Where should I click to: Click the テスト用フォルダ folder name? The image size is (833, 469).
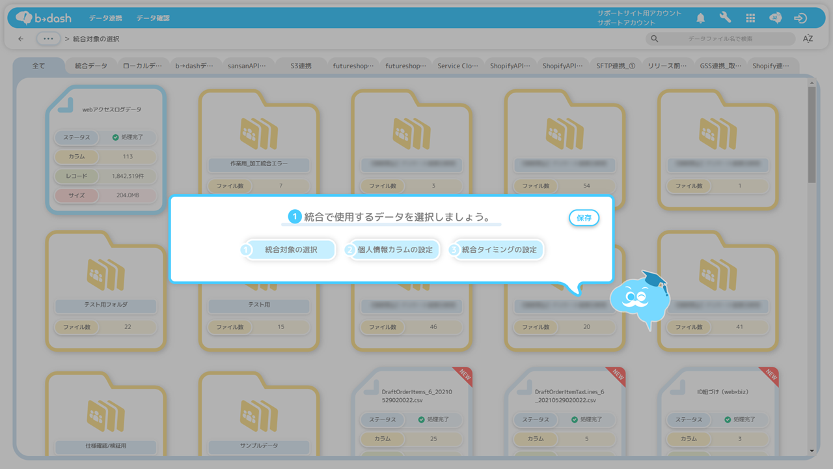106,304
